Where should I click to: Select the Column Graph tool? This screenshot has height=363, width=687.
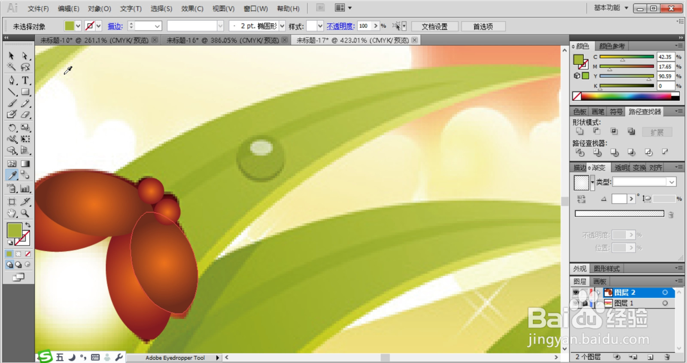25,189
